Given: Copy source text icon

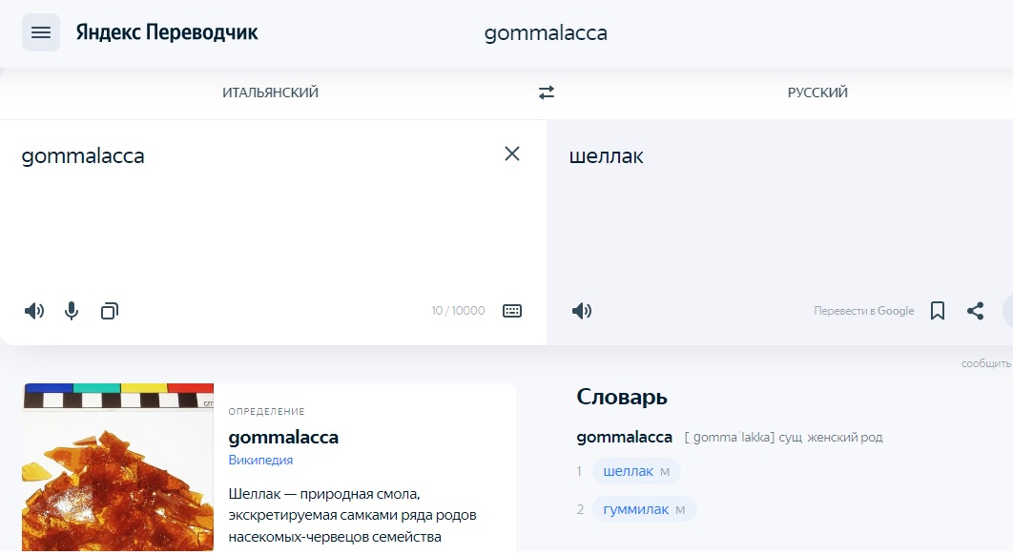Looking at the screenshot, I should (109, 311).
